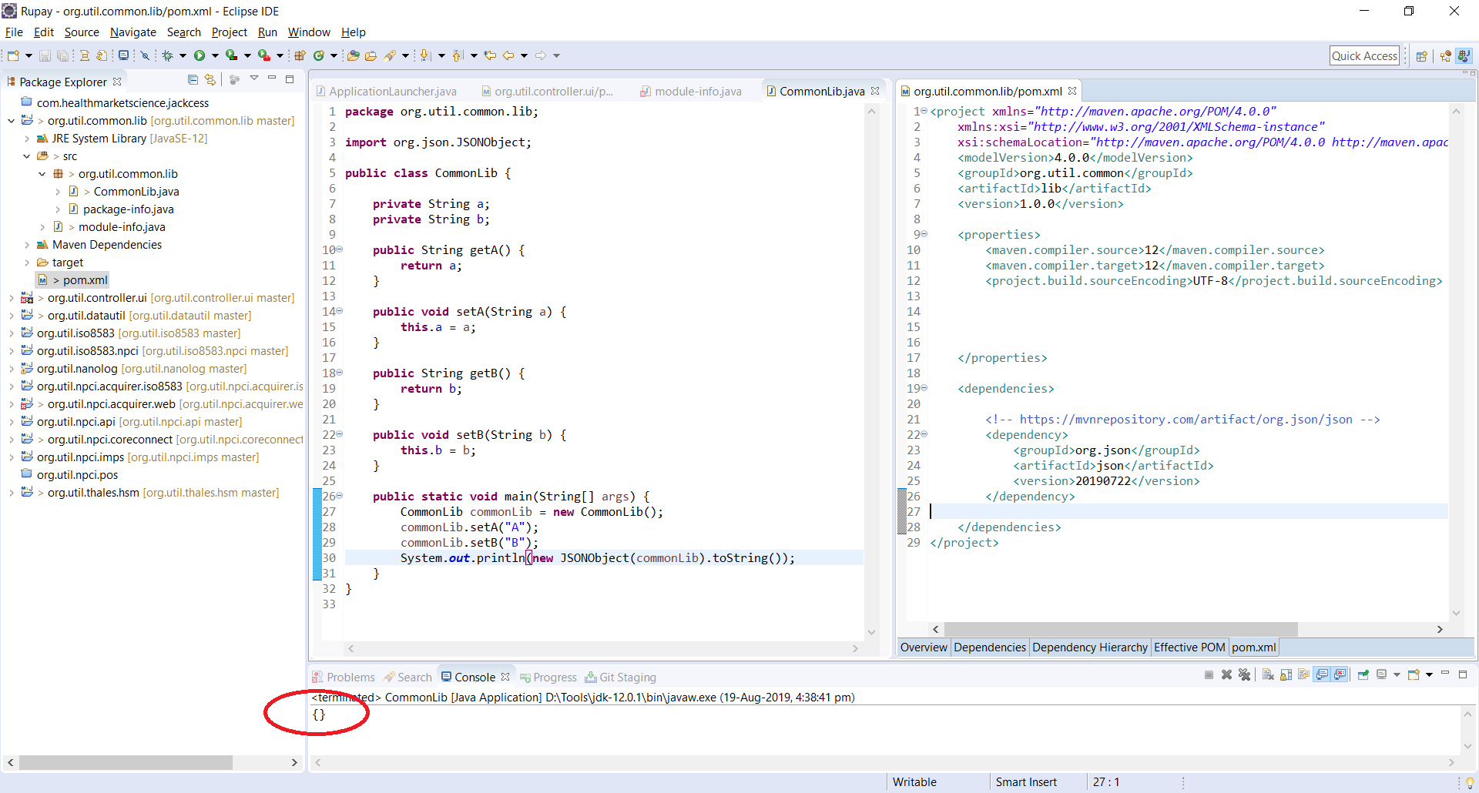Collapse All in Package Explorer
Viewport: 1479px width, 793px height.
(x=193, y=79)
